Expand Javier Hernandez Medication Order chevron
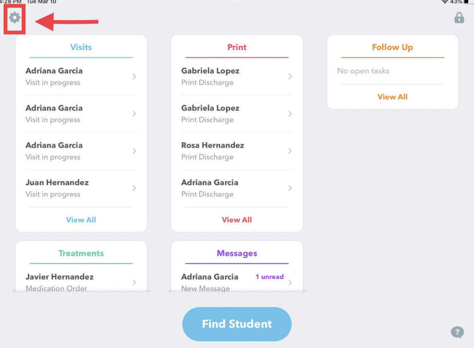This screenshot has width=474, height=348. coord(134,282)
